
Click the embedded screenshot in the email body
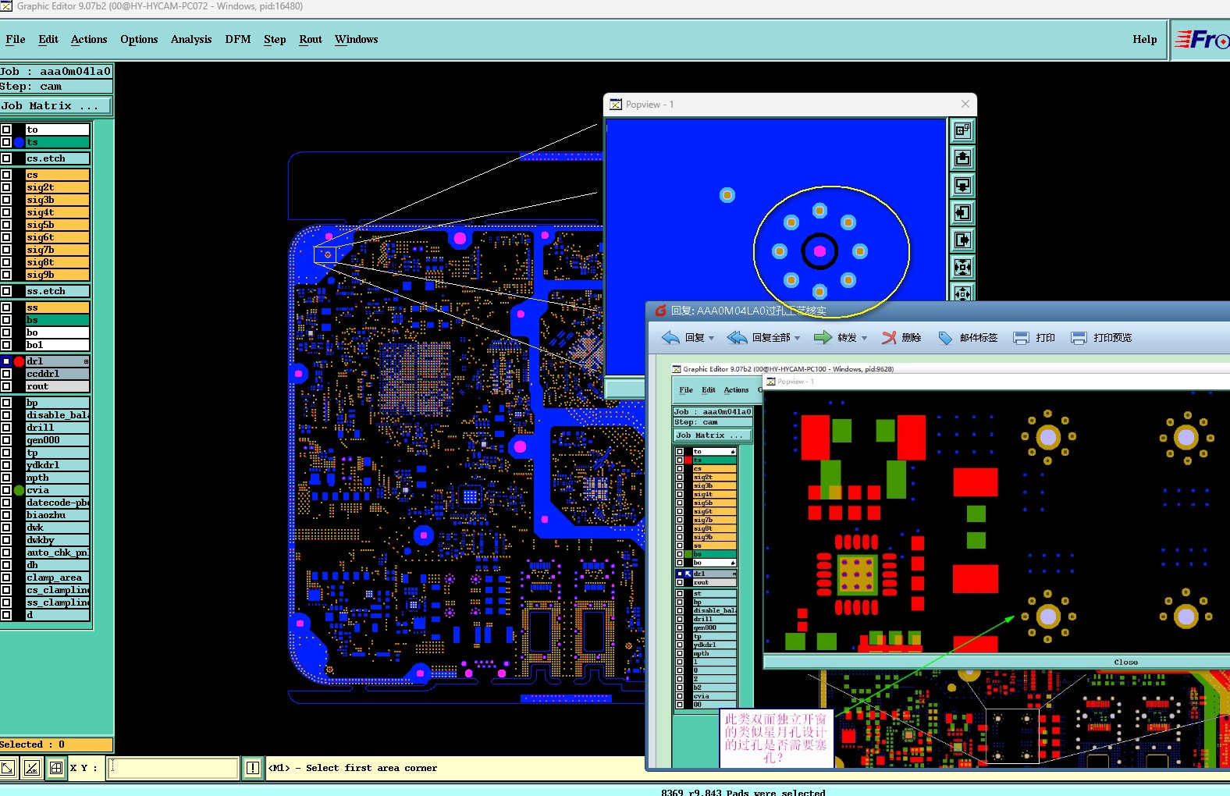click(x=951, y=565)
